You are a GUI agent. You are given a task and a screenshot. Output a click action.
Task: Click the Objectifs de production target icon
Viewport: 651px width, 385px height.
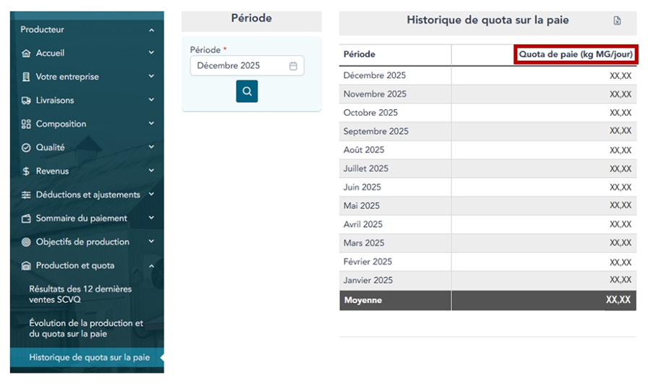27,242
